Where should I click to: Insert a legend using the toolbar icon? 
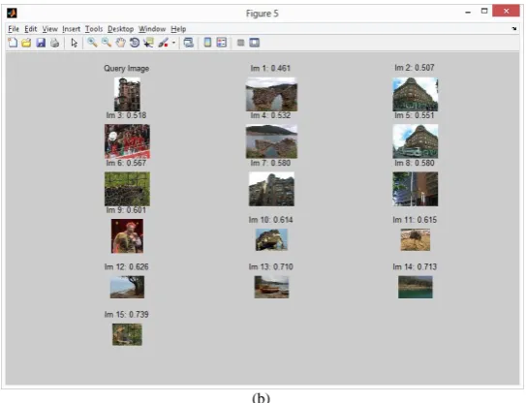[x=222, y=43]
